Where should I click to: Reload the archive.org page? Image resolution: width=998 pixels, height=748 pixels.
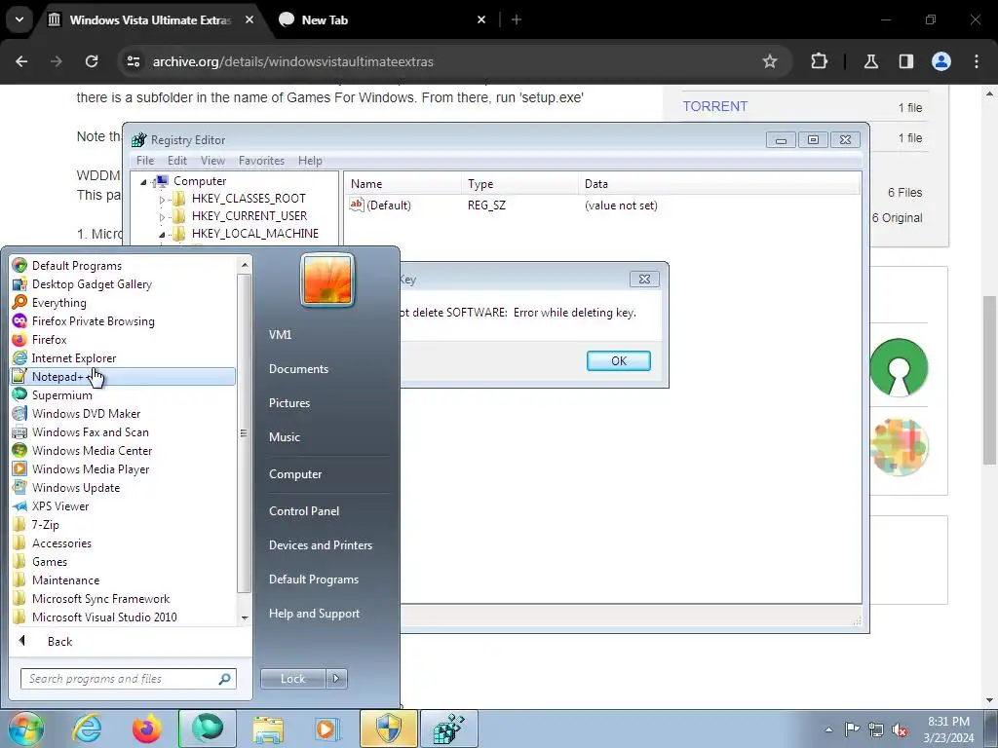pyautogui.click(x=92, y=61)
